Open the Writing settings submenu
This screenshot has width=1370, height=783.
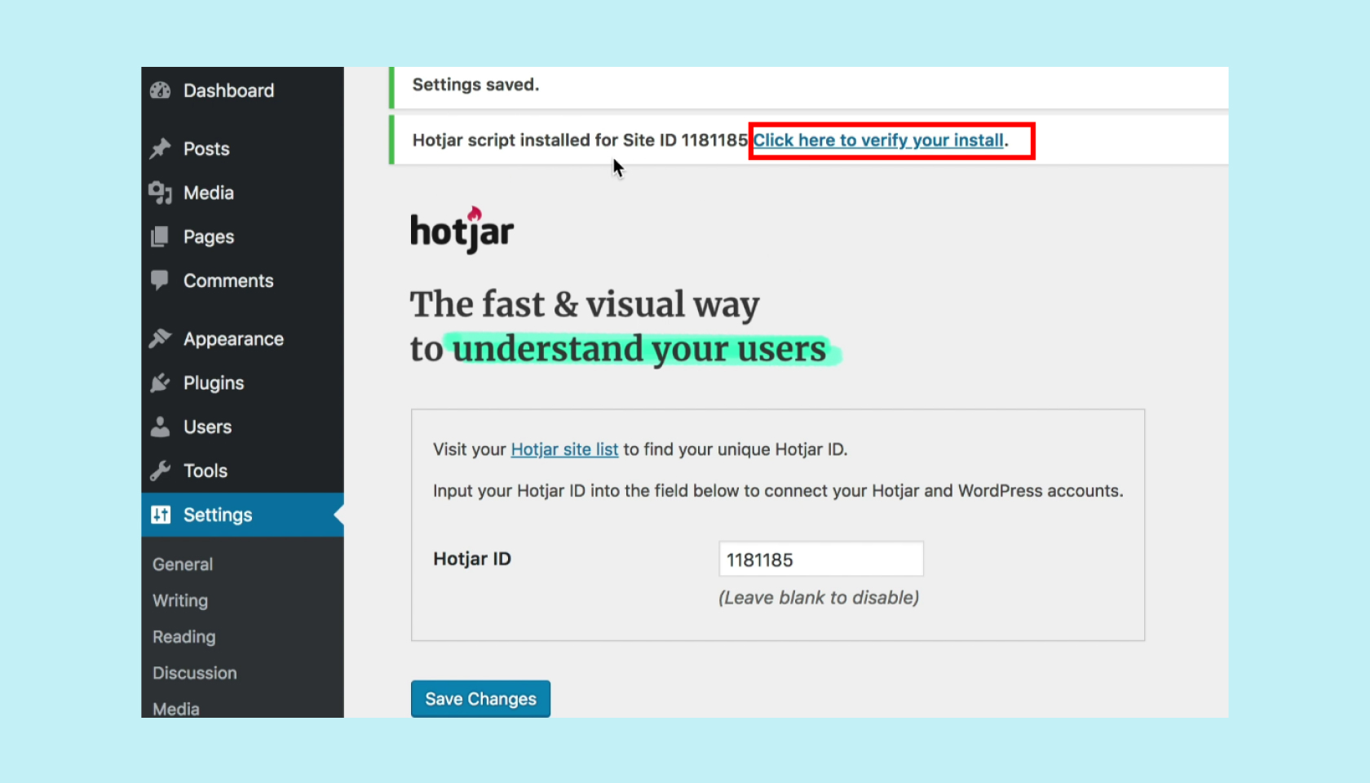(x=180, y=601)
